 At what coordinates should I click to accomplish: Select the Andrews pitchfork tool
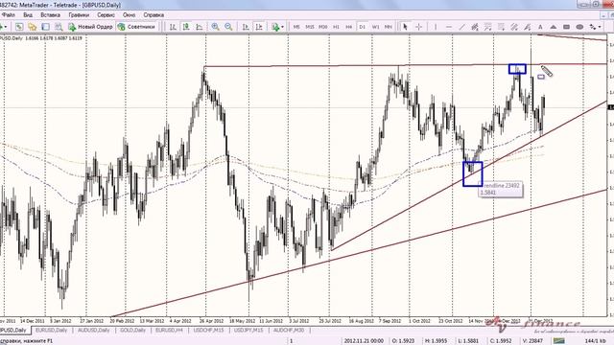(x=514, y=27)
